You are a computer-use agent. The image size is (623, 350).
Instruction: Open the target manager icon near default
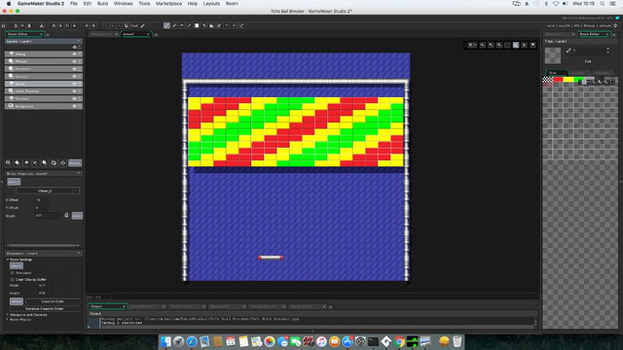(615, 26)
